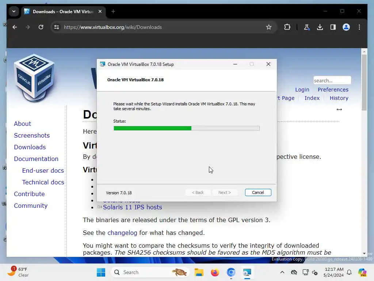Switch to VirtualBox installer taskbar icon
The width and height of the screenshot is (374, 281).
click(247, 272)
